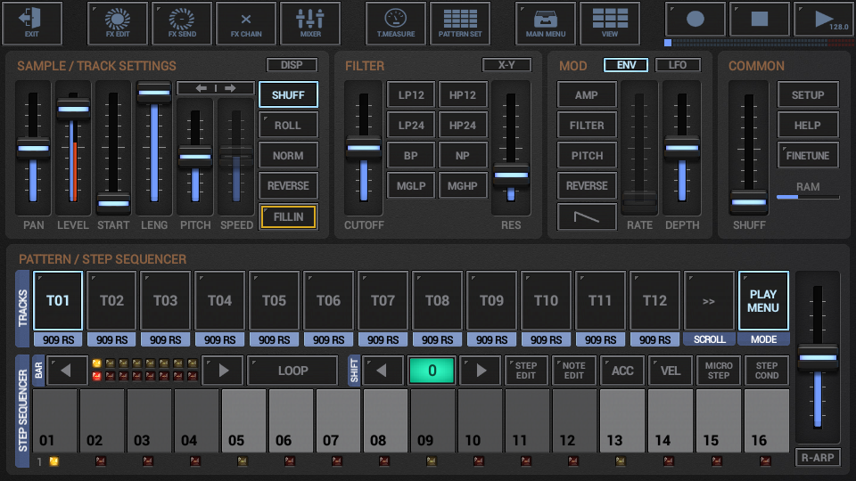Open the NOTE EDIT options

pyautogui.click(x=573, y=371)
